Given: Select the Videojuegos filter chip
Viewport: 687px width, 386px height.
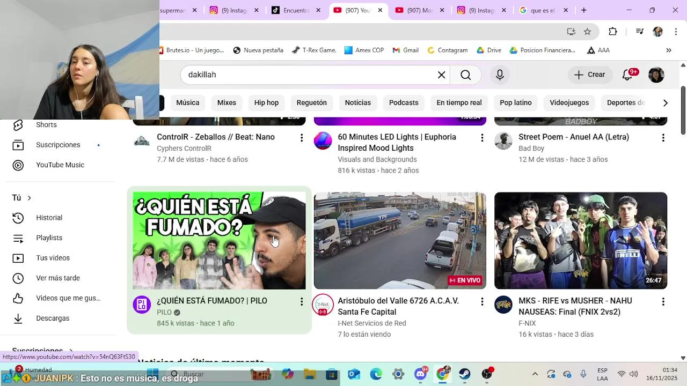Looking at the screenshot, I should tap(569, 102).
